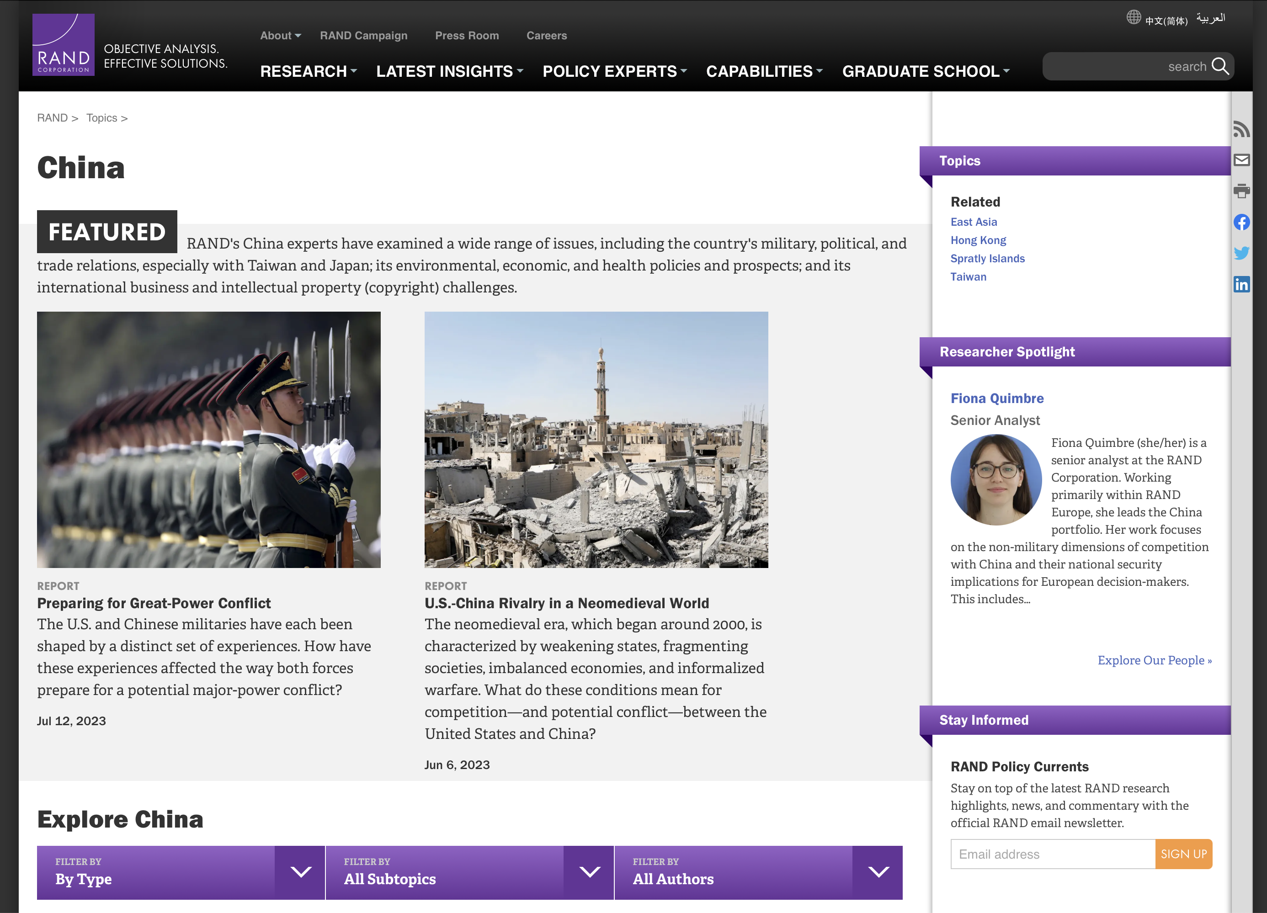
Task: Click the 'Researcher Spotlight' panel header
Action: (1075, 352)
